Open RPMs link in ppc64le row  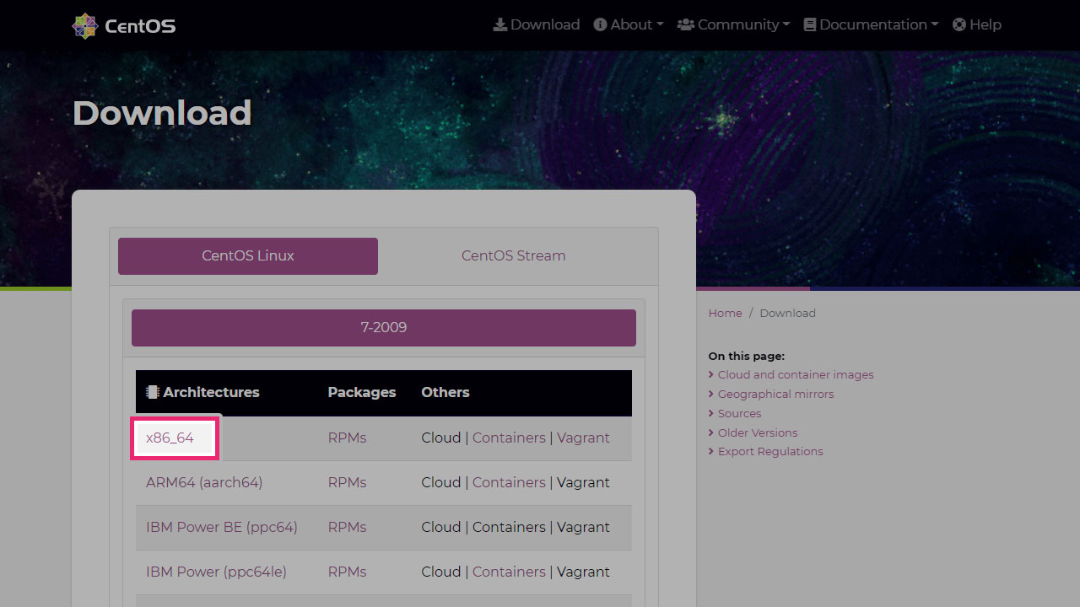[x=347, y=572]
